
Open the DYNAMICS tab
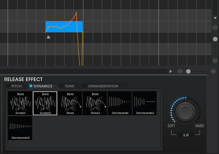(43, 86)
